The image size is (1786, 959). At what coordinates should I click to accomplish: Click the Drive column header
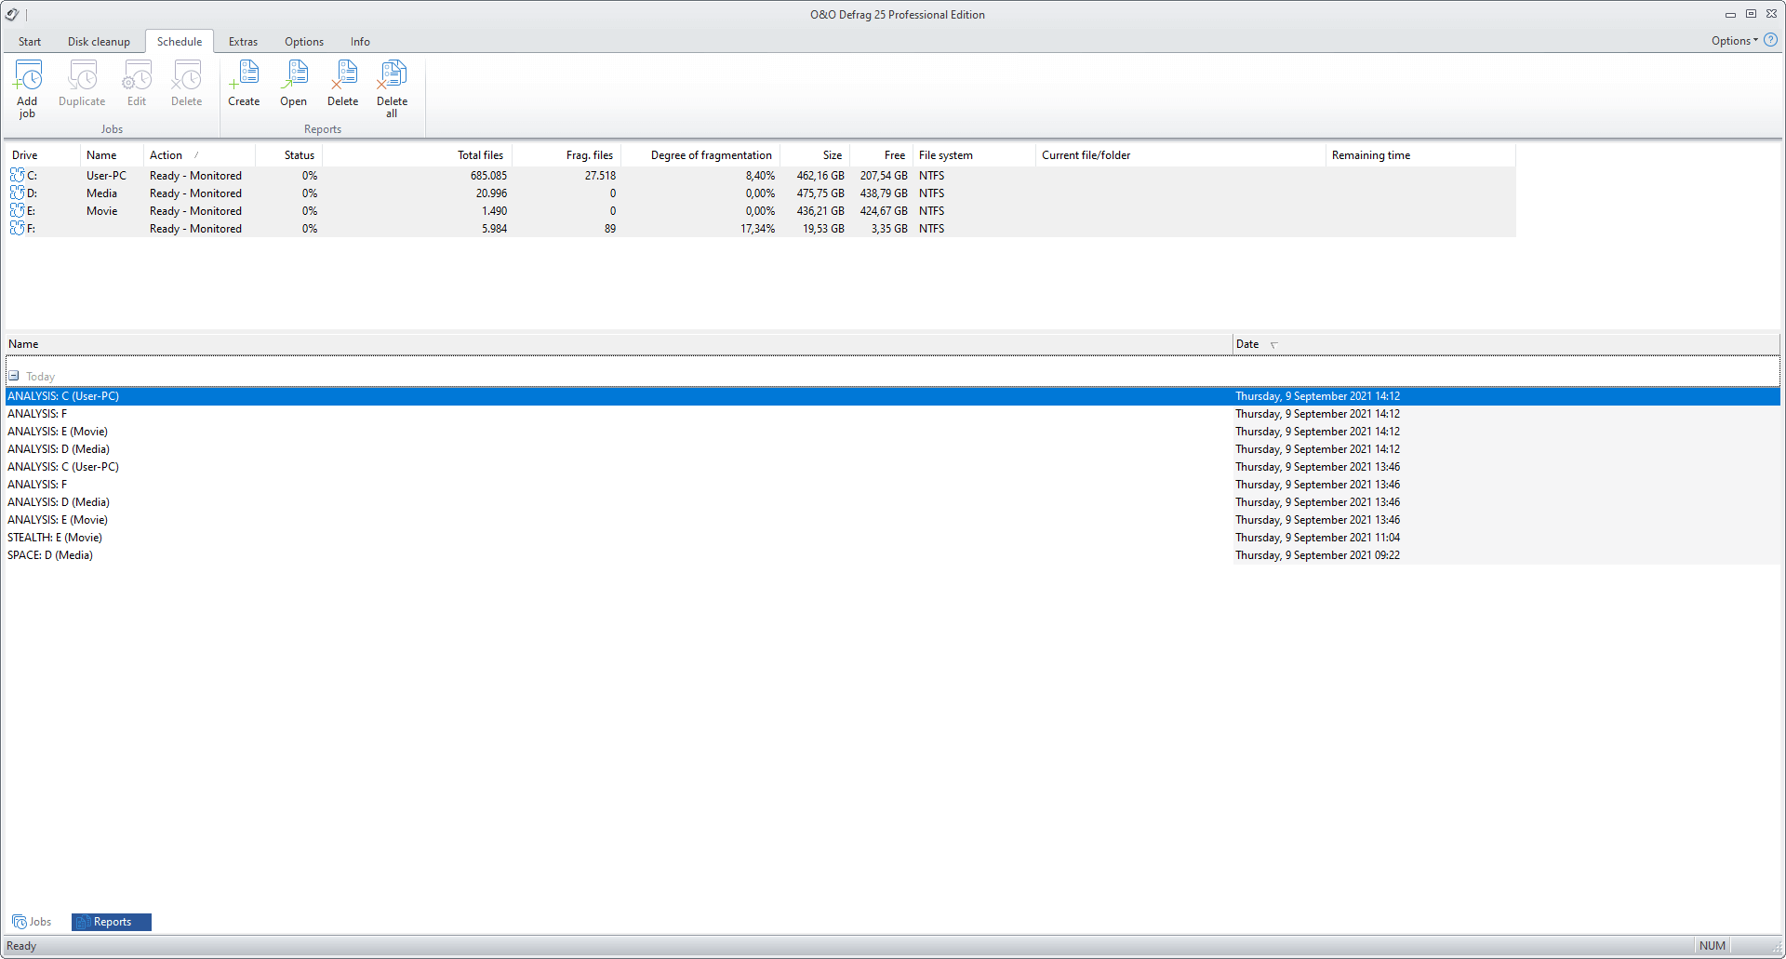[x=43, y=155]
